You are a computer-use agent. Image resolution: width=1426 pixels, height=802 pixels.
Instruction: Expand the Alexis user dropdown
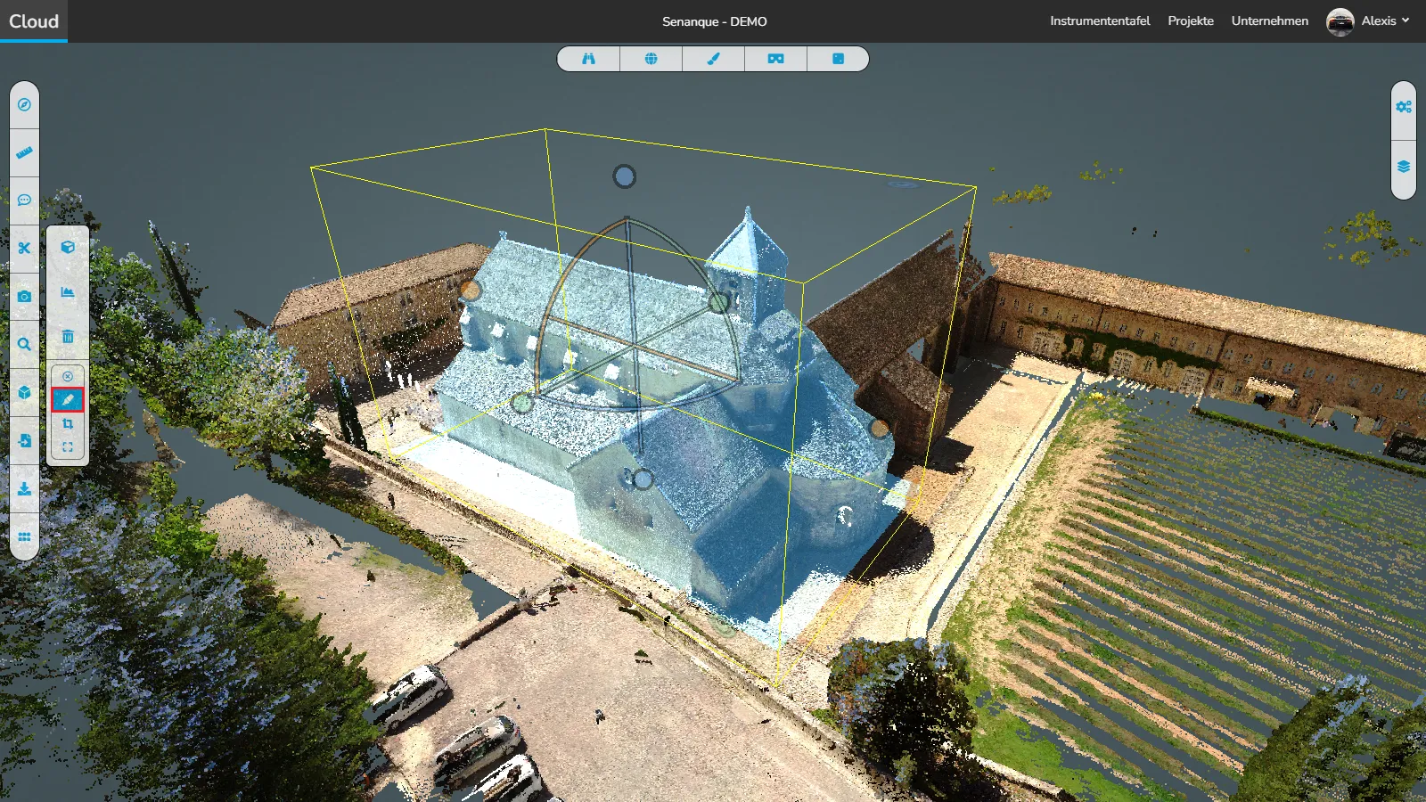point(1368,21)
